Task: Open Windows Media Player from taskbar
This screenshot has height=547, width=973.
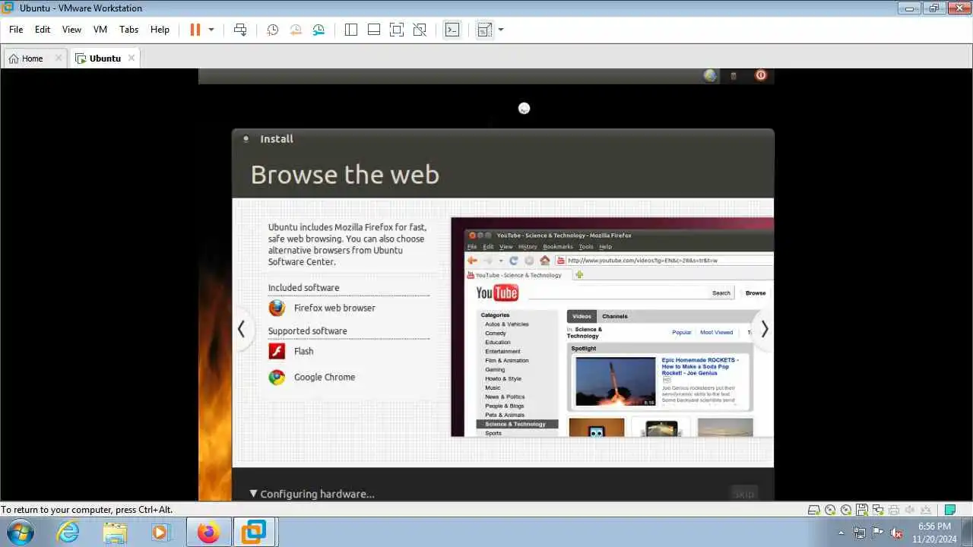Action: coord(160,532)
